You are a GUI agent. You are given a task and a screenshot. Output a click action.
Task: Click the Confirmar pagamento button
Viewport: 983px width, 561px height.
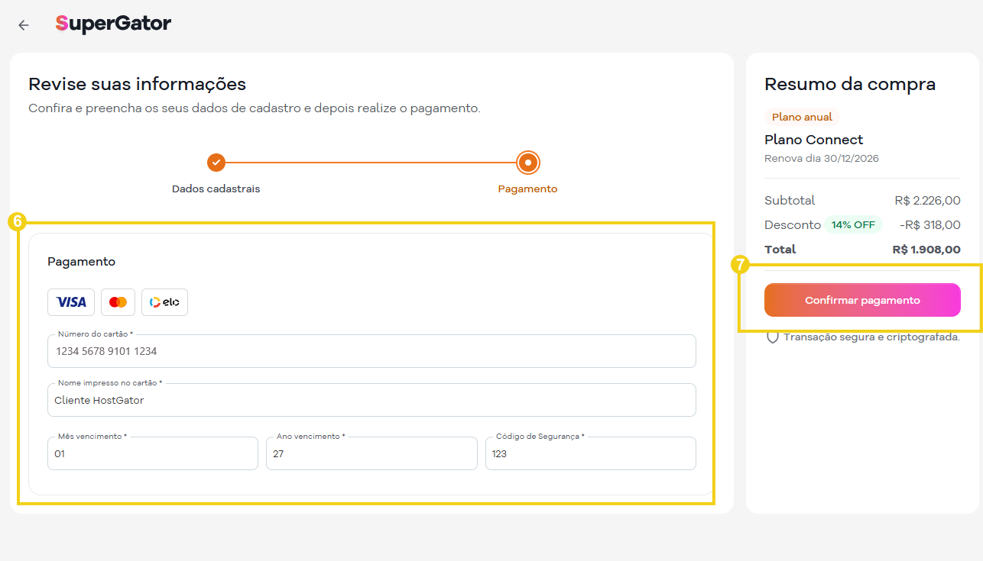coord(862,300)
